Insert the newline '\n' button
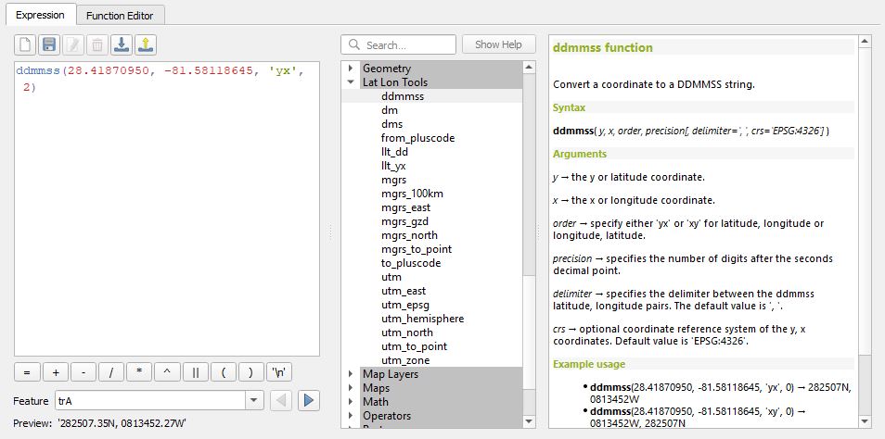885x439 pixels. 279,372
